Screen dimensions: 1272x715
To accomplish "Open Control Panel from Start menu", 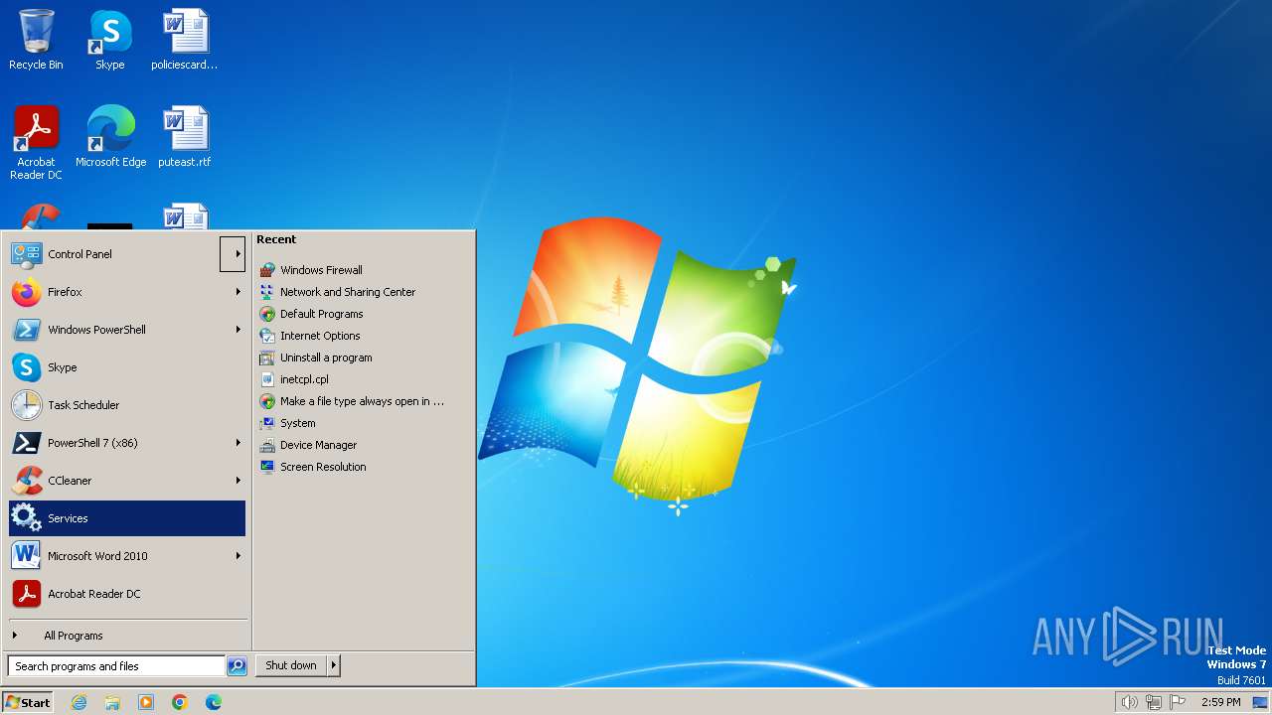I will tap(114, 254).
